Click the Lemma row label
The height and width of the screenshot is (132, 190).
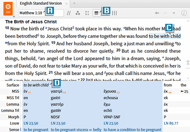tap(13, 104)
